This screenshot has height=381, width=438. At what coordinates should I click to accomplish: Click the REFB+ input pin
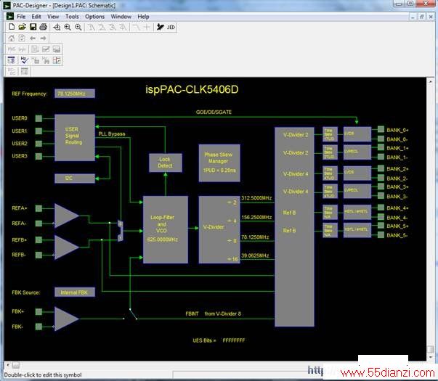(x=38, y=240)
